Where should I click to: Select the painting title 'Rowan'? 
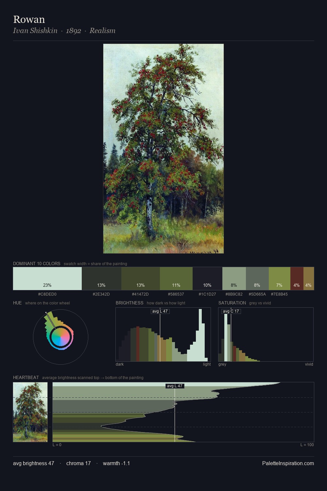[29, 19]
